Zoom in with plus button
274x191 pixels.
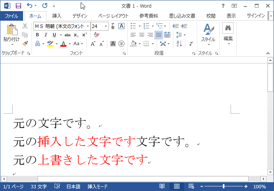pos(246,186)
